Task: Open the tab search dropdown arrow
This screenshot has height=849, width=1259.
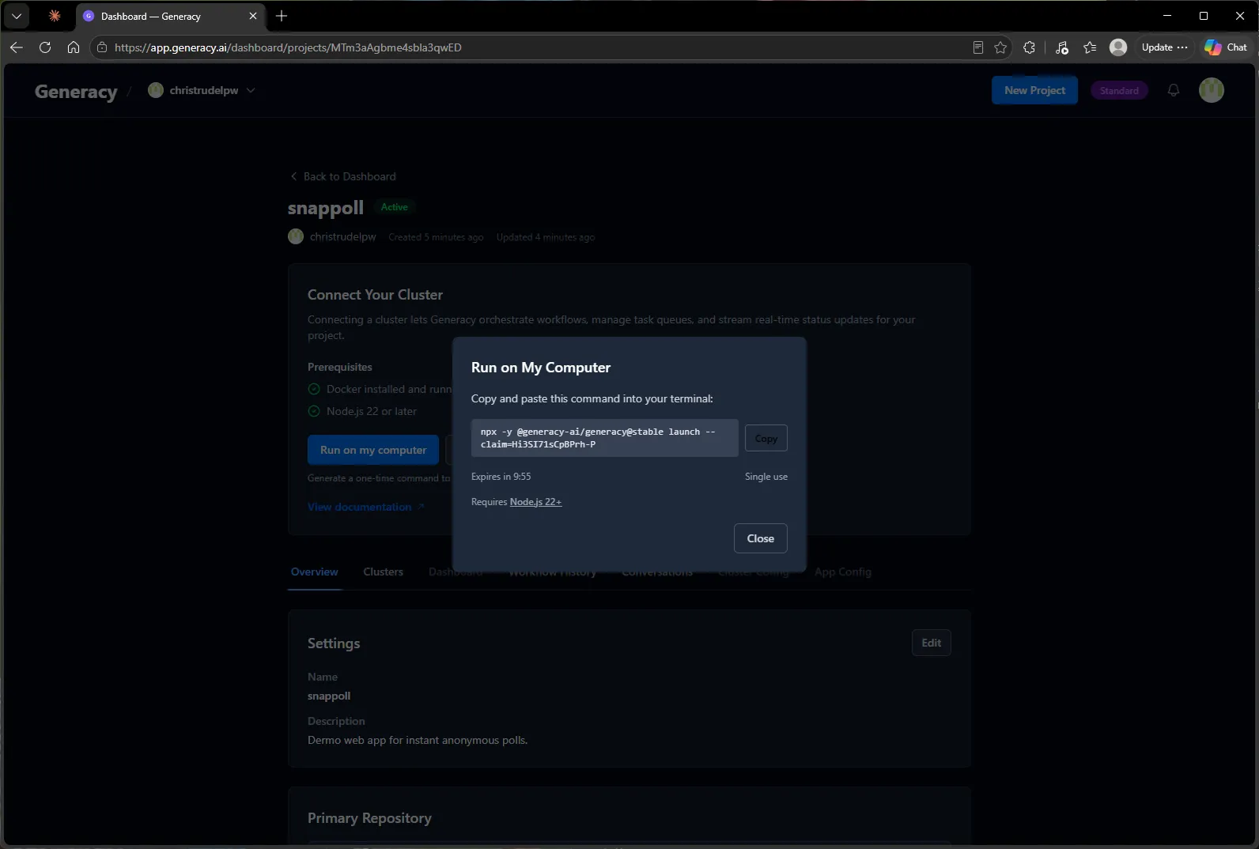Action: [17, 16]
